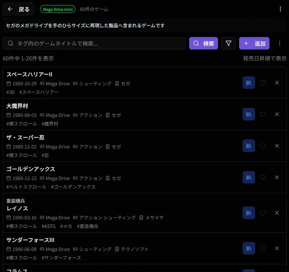Click アクション シューティング genre text
Viewport: 289px width, 272px height.
click(x=108, y=218)
